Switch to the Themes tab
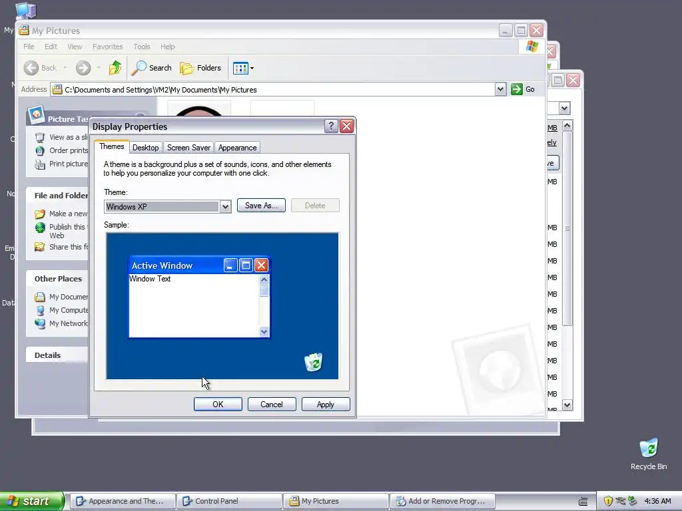This screenshot has width=682, height=511. click(x=112, y=146)
